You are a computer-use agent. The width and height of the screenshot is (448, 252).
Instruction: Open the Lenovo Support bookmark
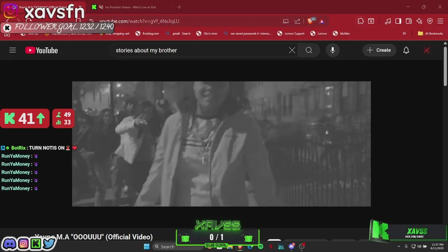point(291,34)
